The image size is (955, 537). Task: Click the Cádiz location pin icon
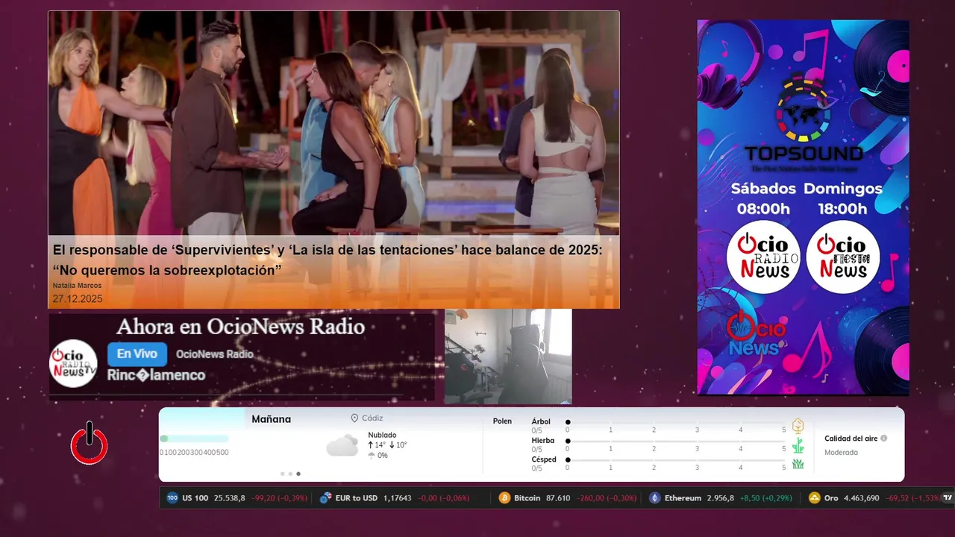coord(354,418)
